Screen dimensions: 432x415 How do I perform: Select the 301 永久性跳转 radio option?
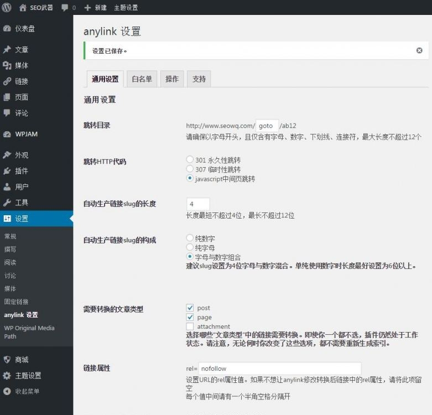[x=190, y=160]
